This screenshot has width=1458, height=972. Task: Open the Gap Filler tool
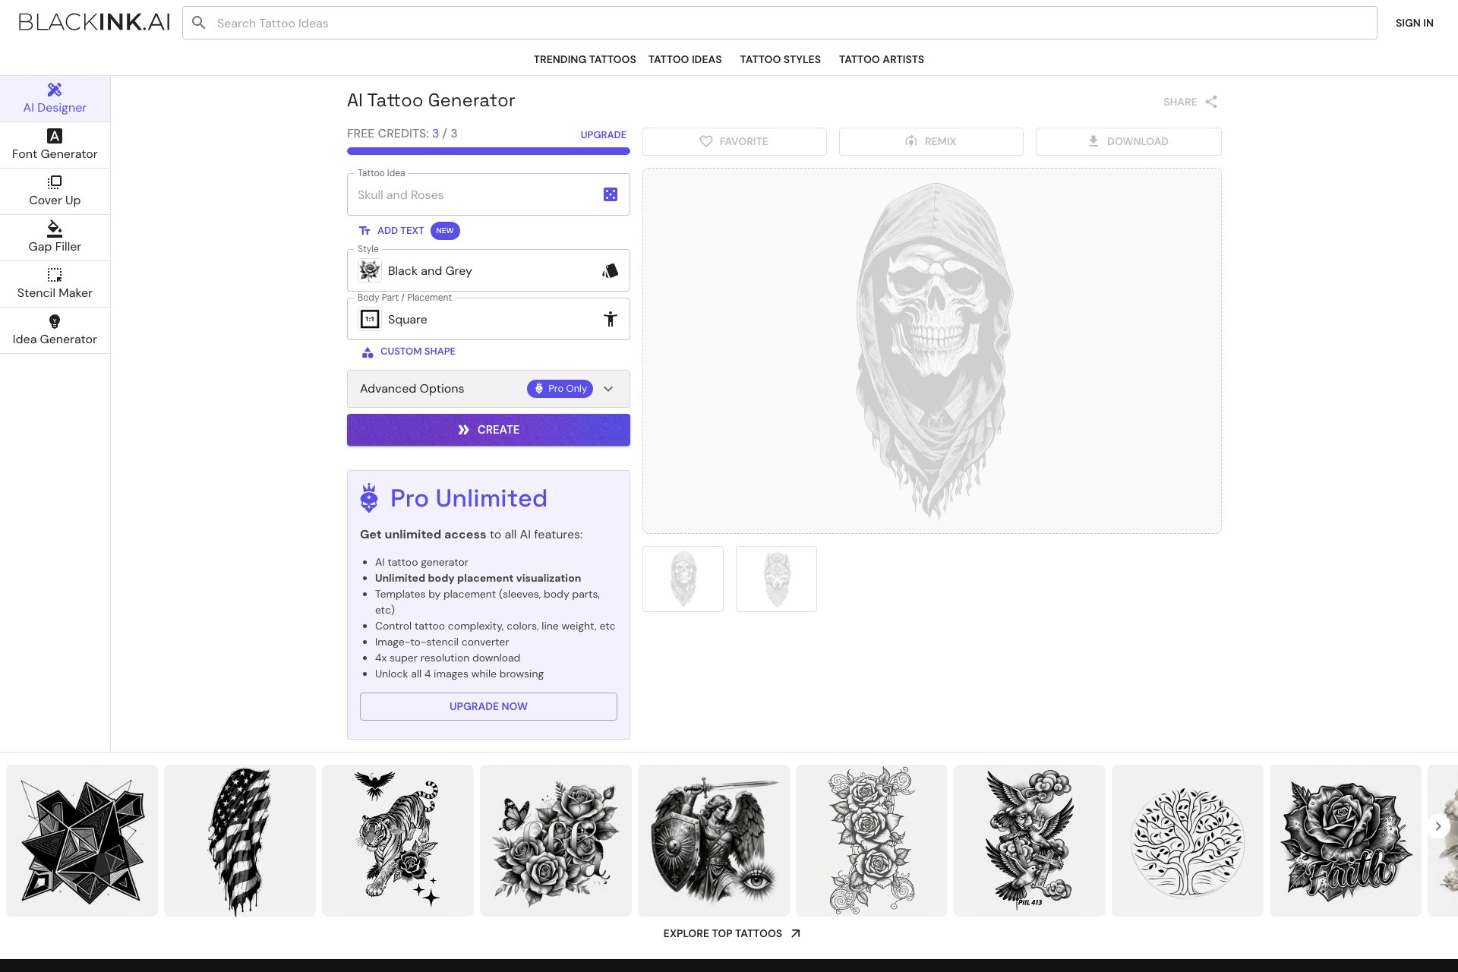pos(55,238)
